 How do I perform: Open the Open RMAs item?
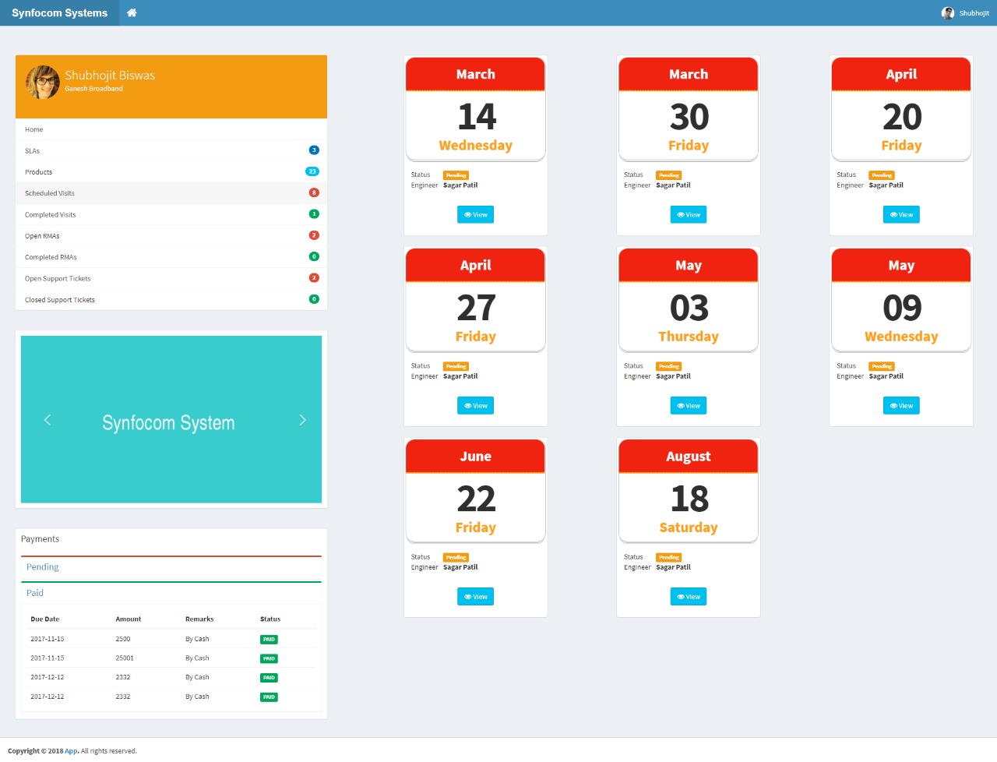171,235
